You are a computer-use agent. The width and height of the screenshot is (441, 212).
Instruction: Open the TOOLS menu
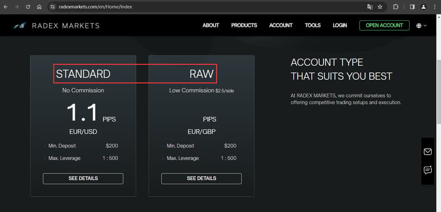click(x=313, y=25)
